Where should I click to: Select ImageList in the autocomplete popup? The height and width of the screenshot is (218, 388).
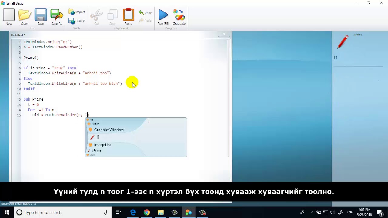[x=102, y=145]
